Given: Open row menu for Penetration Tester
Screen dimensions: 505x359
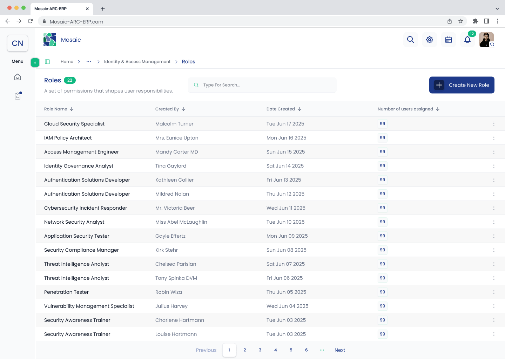Looking at the screenshot, I should (494, 292).
